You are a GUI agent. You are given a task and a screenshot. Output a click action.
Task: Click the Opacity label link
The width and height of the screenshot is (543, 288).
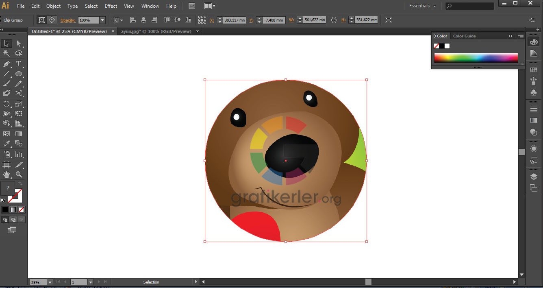point(68,20)
